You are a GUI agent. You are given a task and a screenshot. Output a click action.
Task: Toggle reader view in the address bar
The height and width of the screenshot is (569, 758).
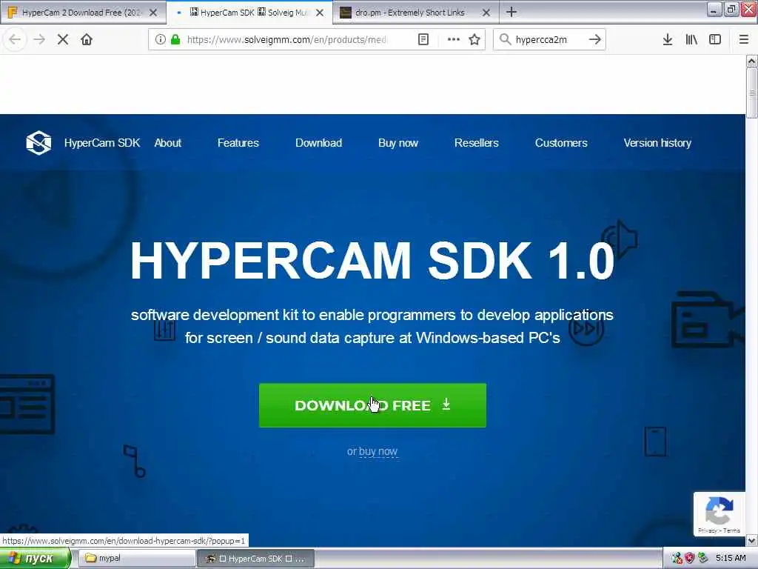tap(423, 40)
